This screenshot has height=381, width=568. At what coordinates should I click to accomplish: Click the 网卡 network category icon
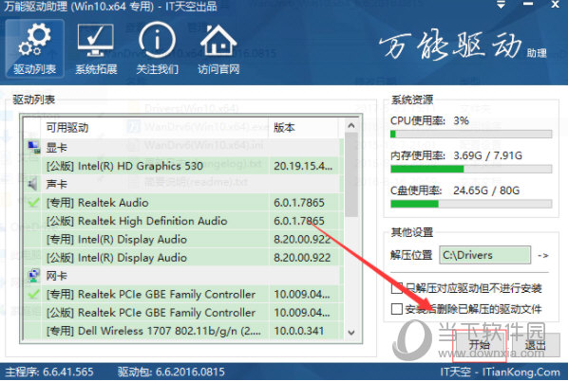pos(33,276)
